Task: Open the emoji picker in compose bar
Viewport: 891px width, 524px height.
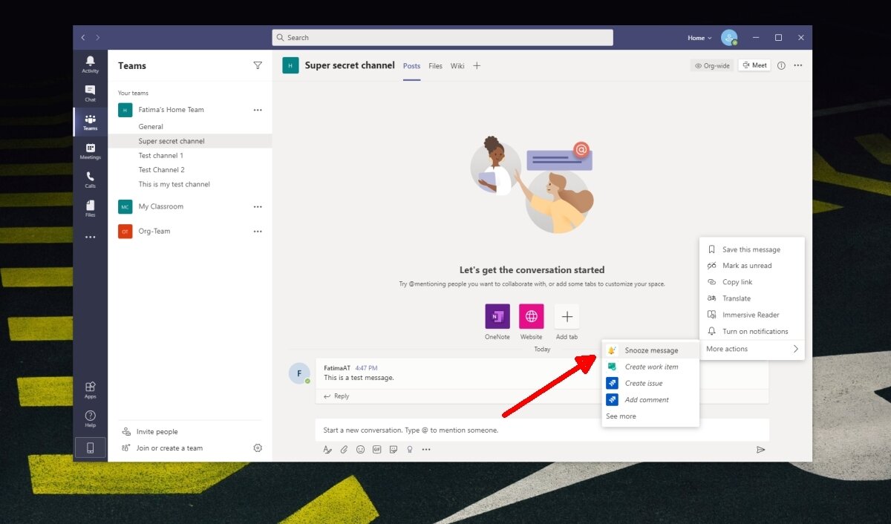Action: (360, 449)
